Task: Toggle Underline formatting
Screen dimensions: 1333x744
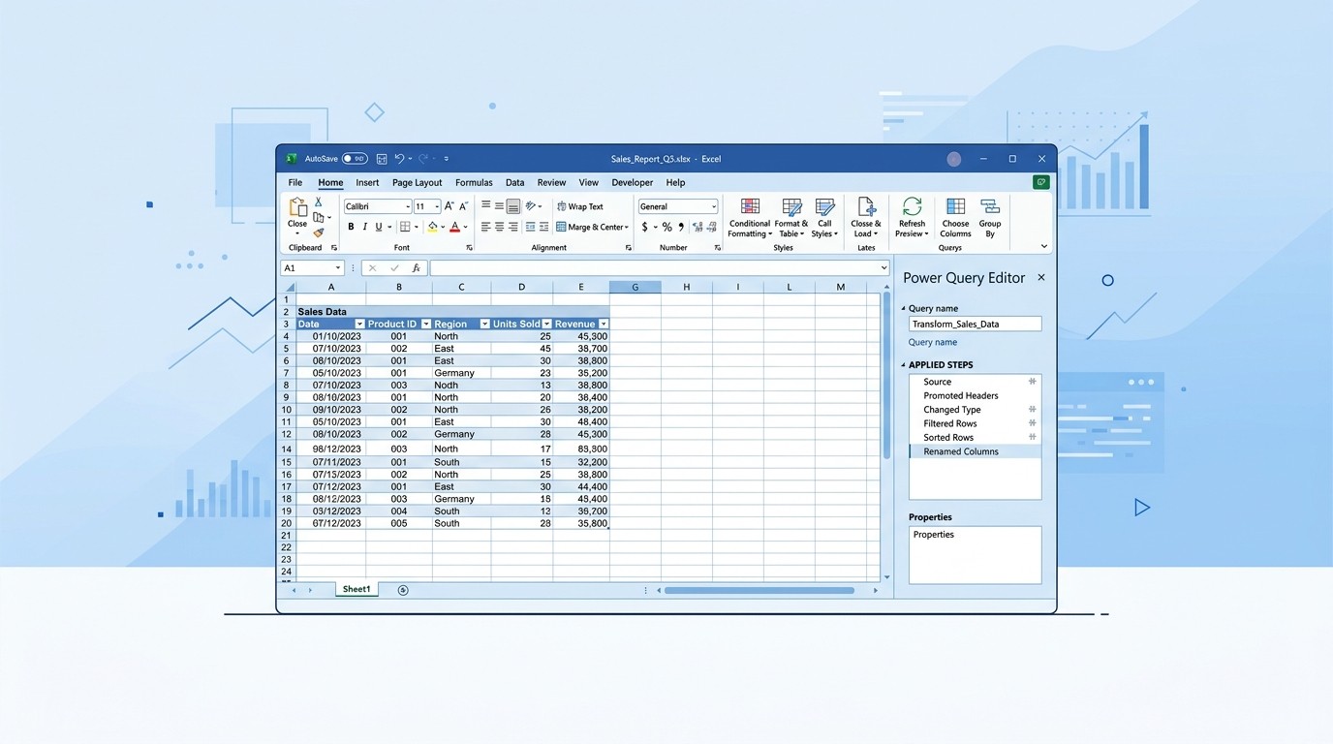Action: pyautogui.click(x=378, y=227)
